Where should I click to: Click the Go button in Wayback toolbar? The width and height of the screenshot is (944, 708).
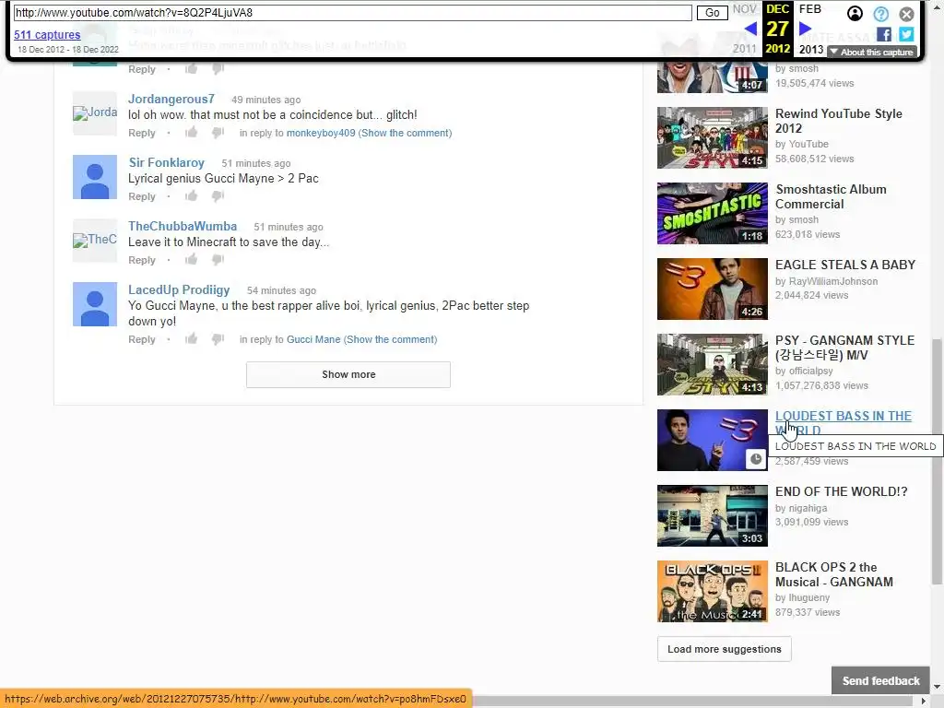(x=713, y=13)
